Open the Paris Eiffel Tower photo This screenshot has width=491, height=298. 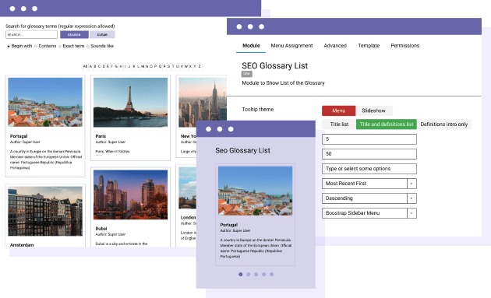(130, 102)
